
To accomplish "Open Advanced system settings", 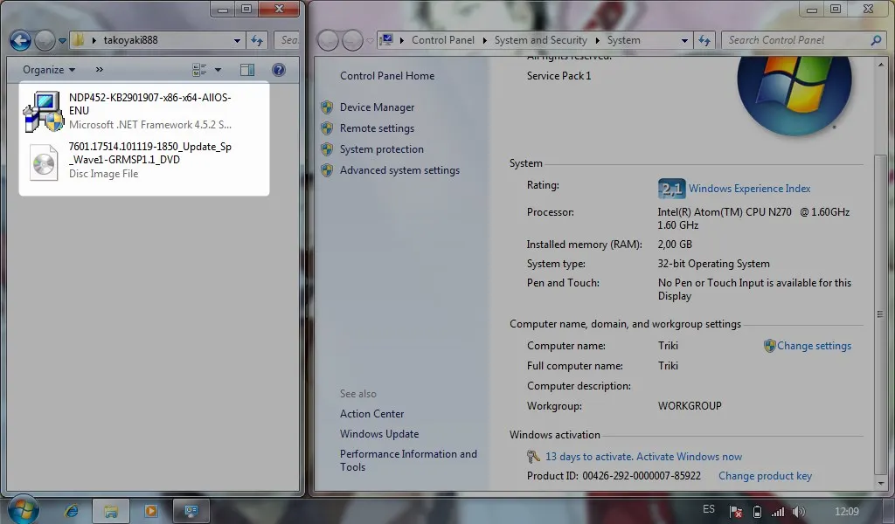I will click(x=399, y=170).
